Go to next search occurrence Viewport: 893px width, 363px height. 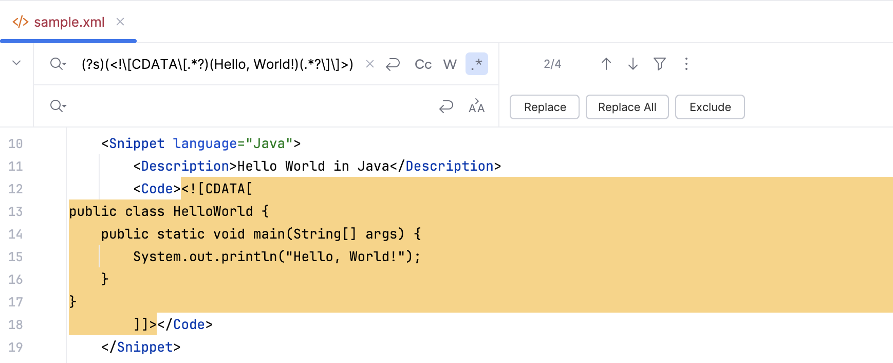pos(633,64)
